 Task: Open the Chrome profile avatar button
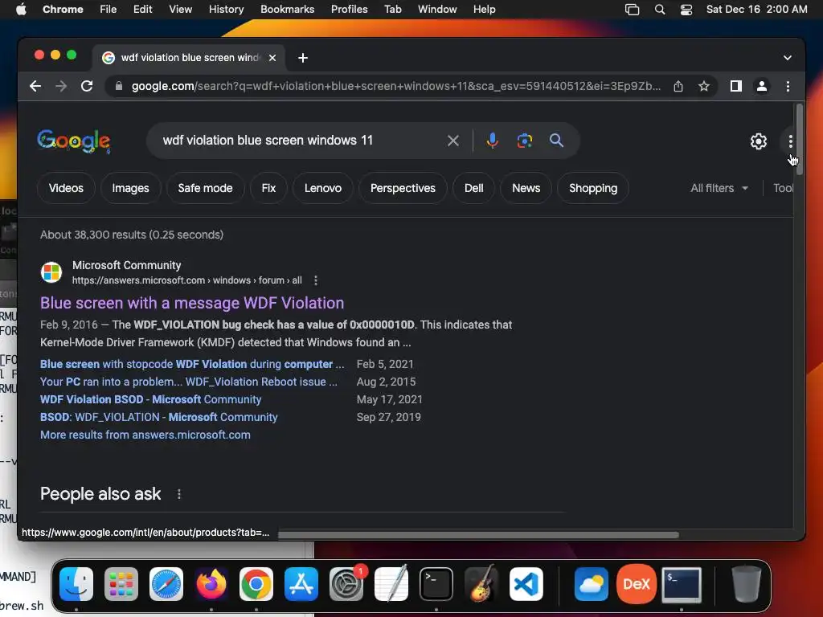[x=762, y=86]
